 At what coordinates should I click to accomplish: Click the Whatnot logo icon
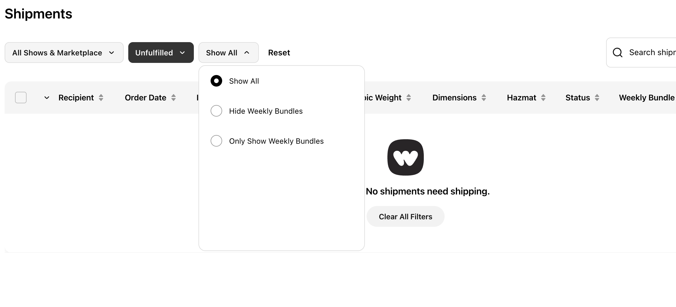(405, 157)
